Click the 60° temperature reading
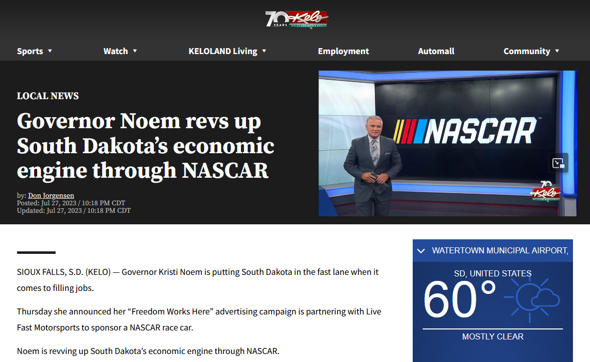Screen dimensions: 590x362 (459, 299)
